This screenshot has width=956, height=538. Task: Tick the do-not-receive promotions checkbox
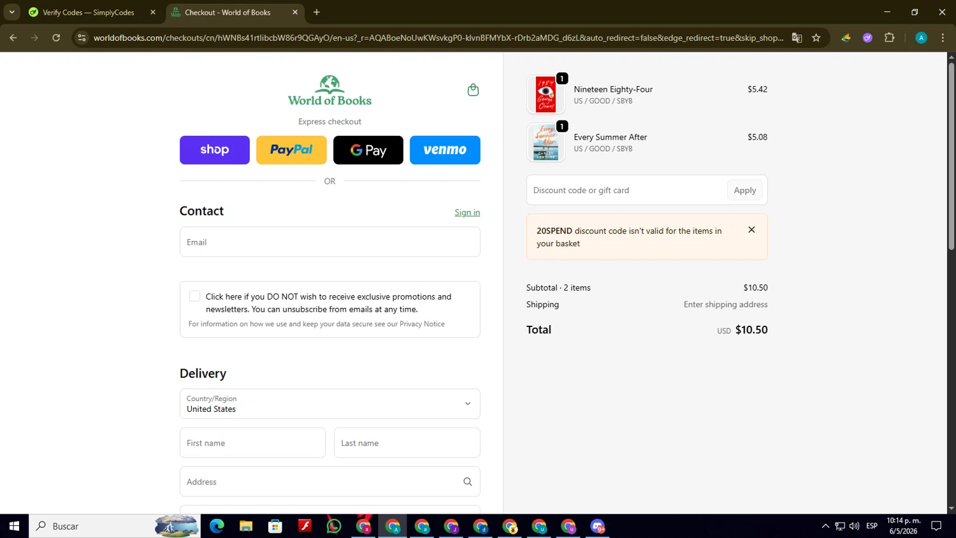click(194, 296)
